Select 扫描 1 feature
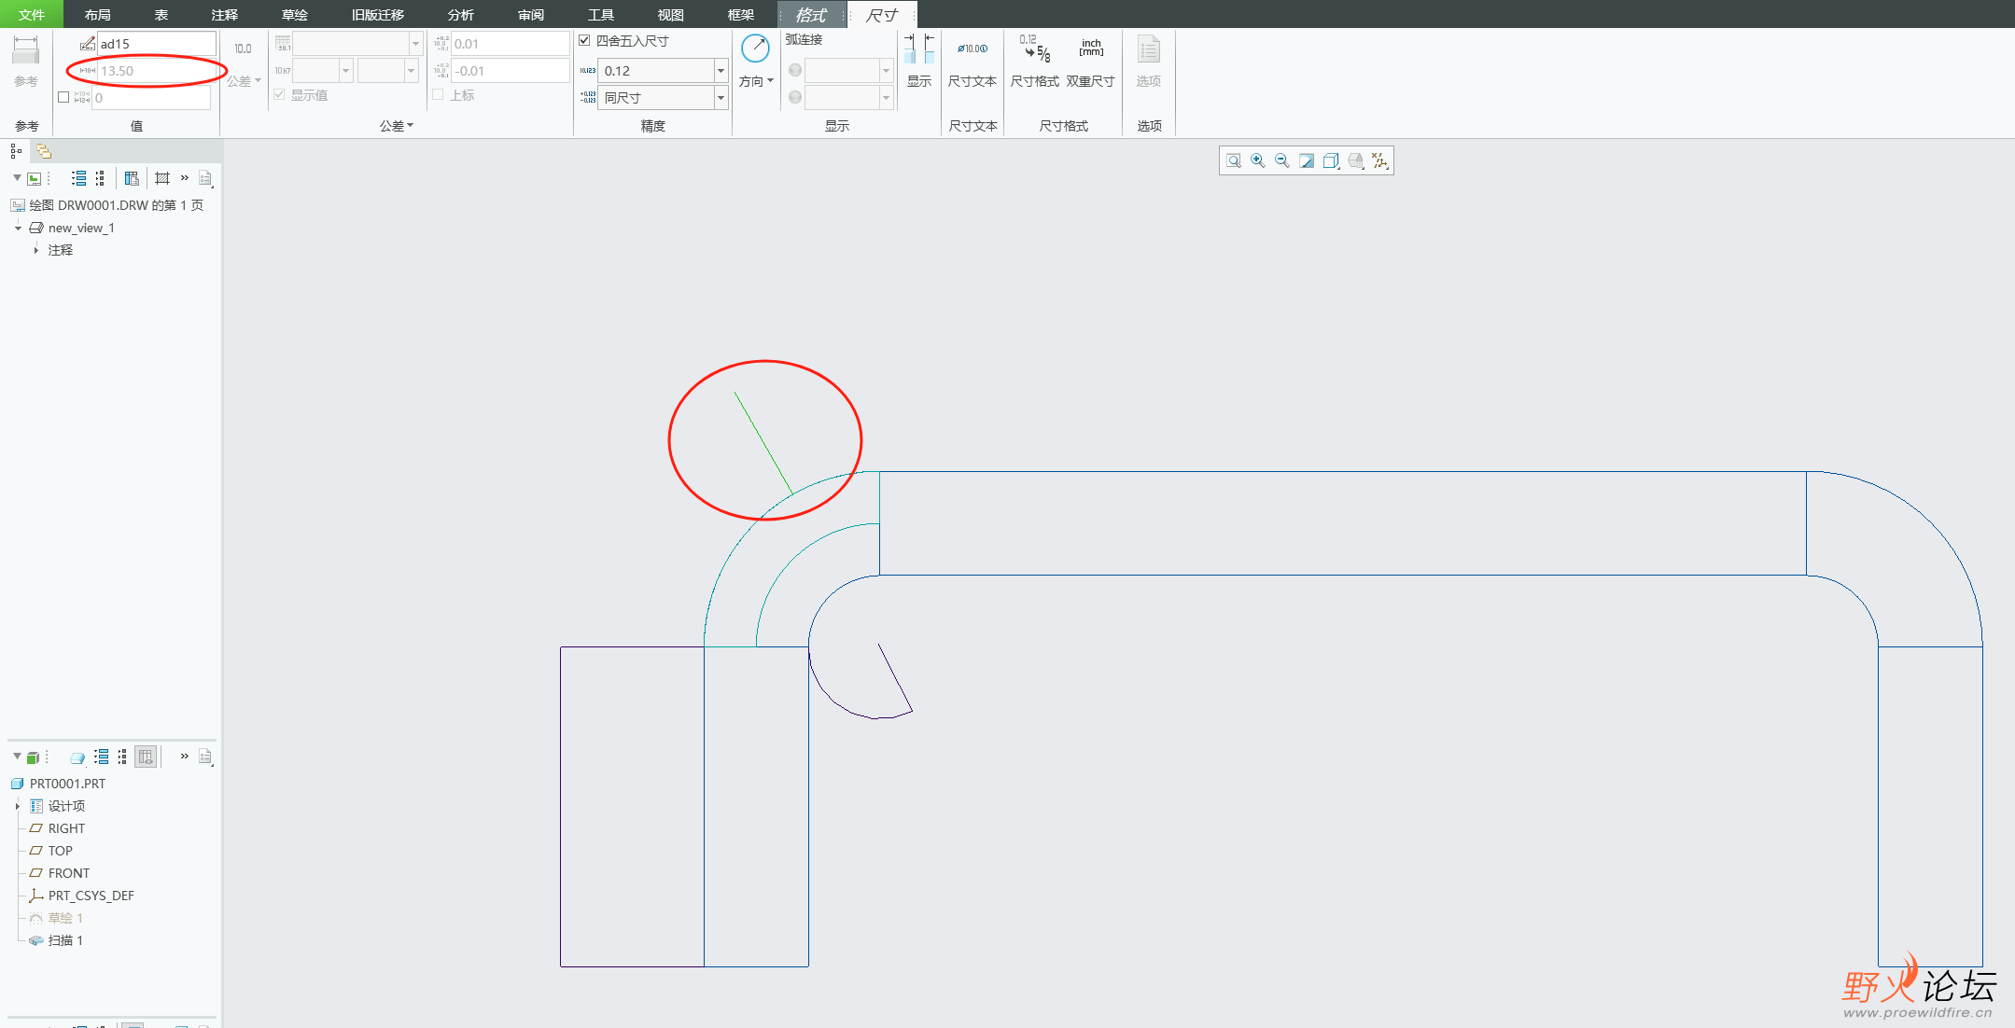 coord(65,940)
